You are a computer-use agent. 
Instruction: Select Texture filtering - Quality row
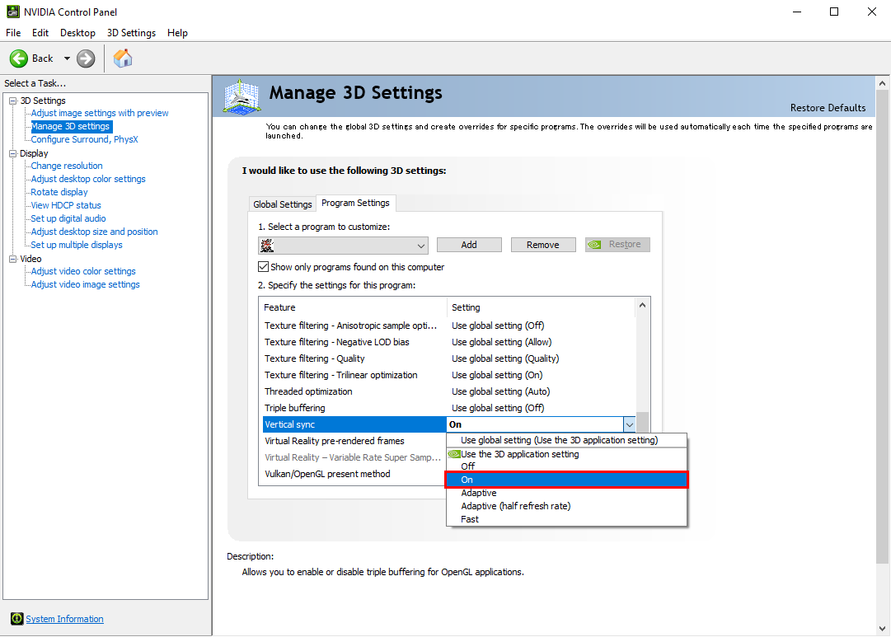448,358
